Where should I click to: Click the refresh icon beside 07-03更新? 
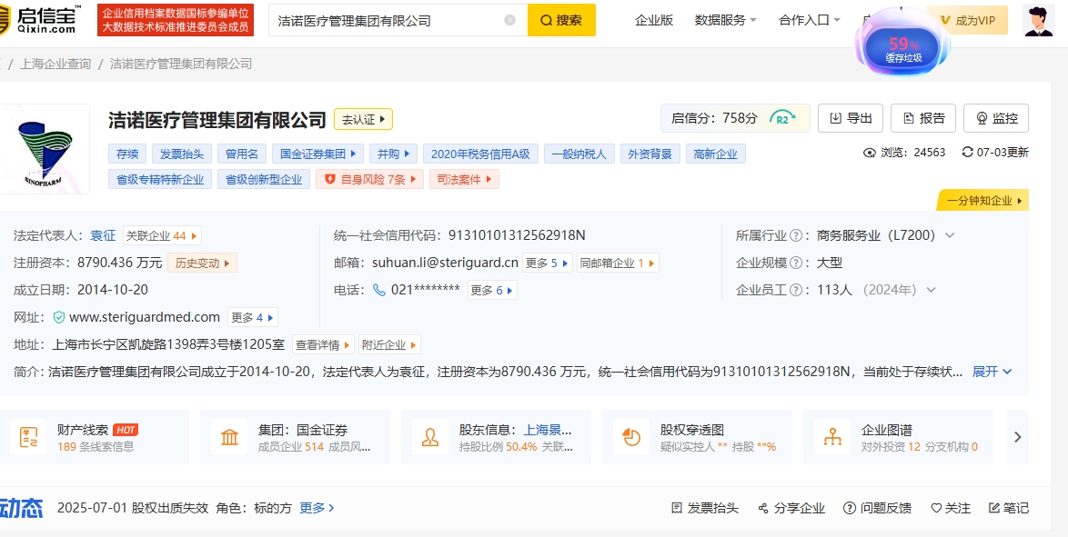pos(967,152)
